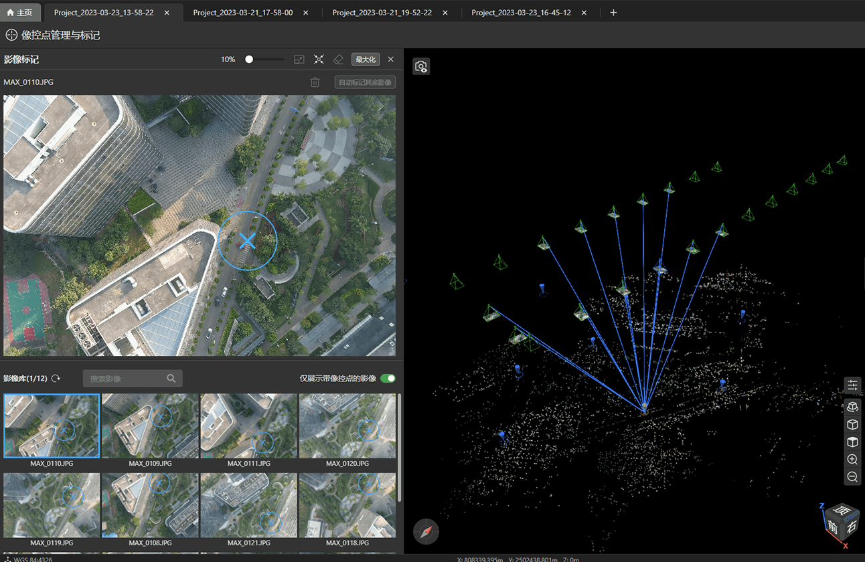865x562 pixels.
Task: Select thumbnail MAX_0109.JPG
Action: (150, 426)
